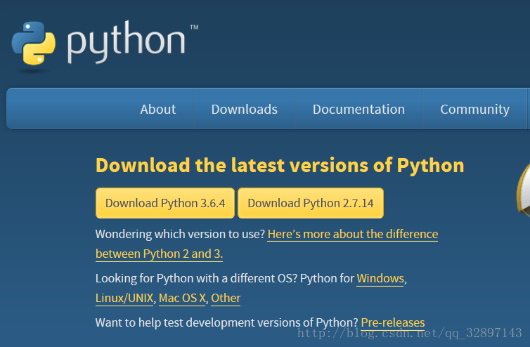Open the Other platforms link
Screen dimensions: 530x347
226,299
